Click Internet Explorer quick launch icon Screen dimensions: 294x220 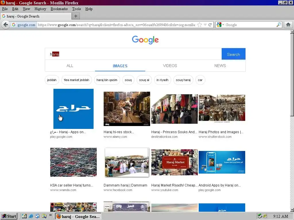click(x=31, y=216)
